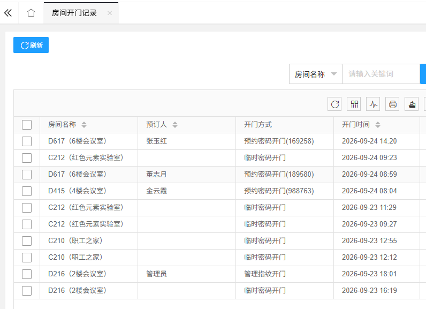Toggle the select-all header checkbox
The width and height of the screenshot is (426, 309).
tap(27, 125)
